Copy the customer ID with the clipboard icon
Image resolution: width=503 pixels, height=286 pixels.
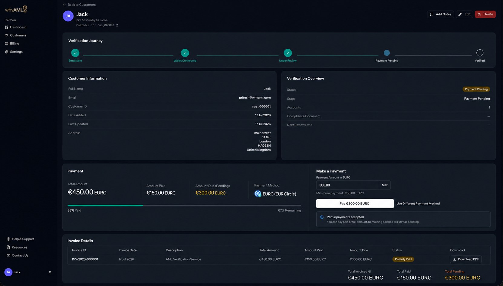[117, 25]
